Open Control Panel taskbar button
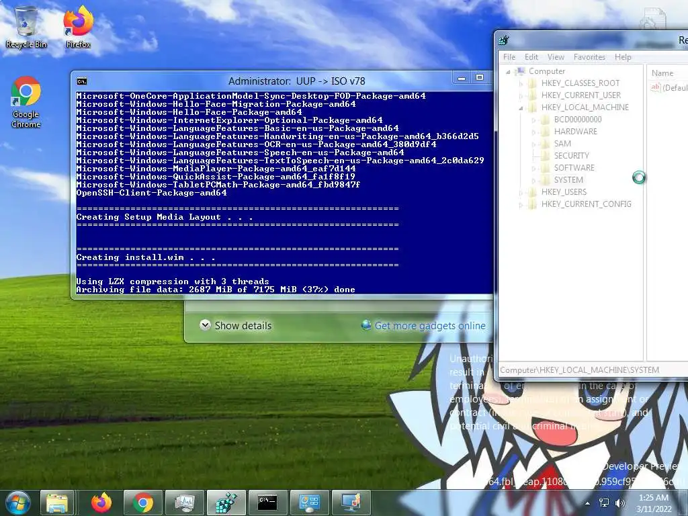 pos(309,503)
